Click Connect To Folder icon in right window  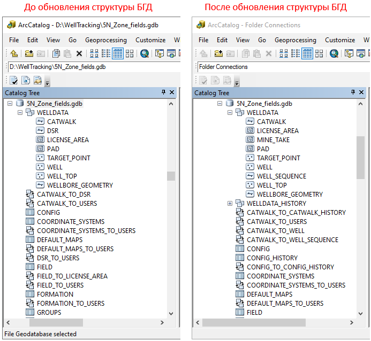[x=218, y=53]
